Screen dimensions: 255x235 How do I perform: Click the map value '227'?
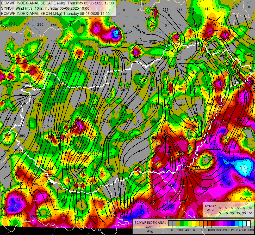183,185
